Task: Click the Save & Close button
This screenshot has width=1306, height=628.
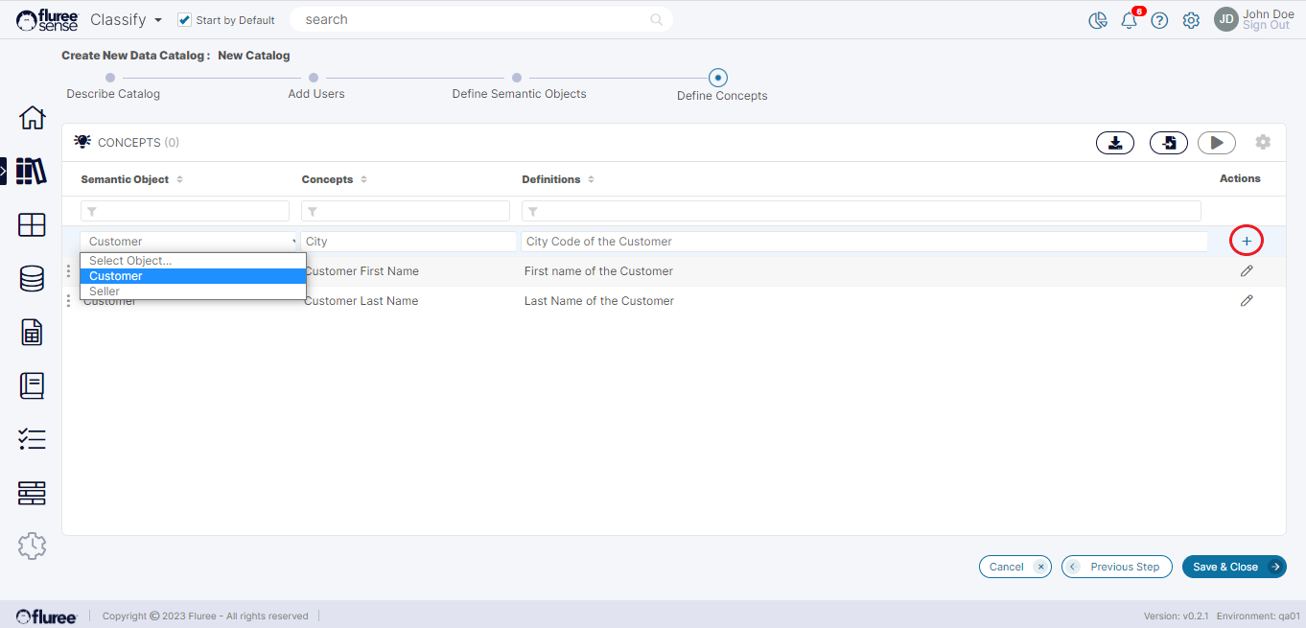Action: (x=1233, y=567)
